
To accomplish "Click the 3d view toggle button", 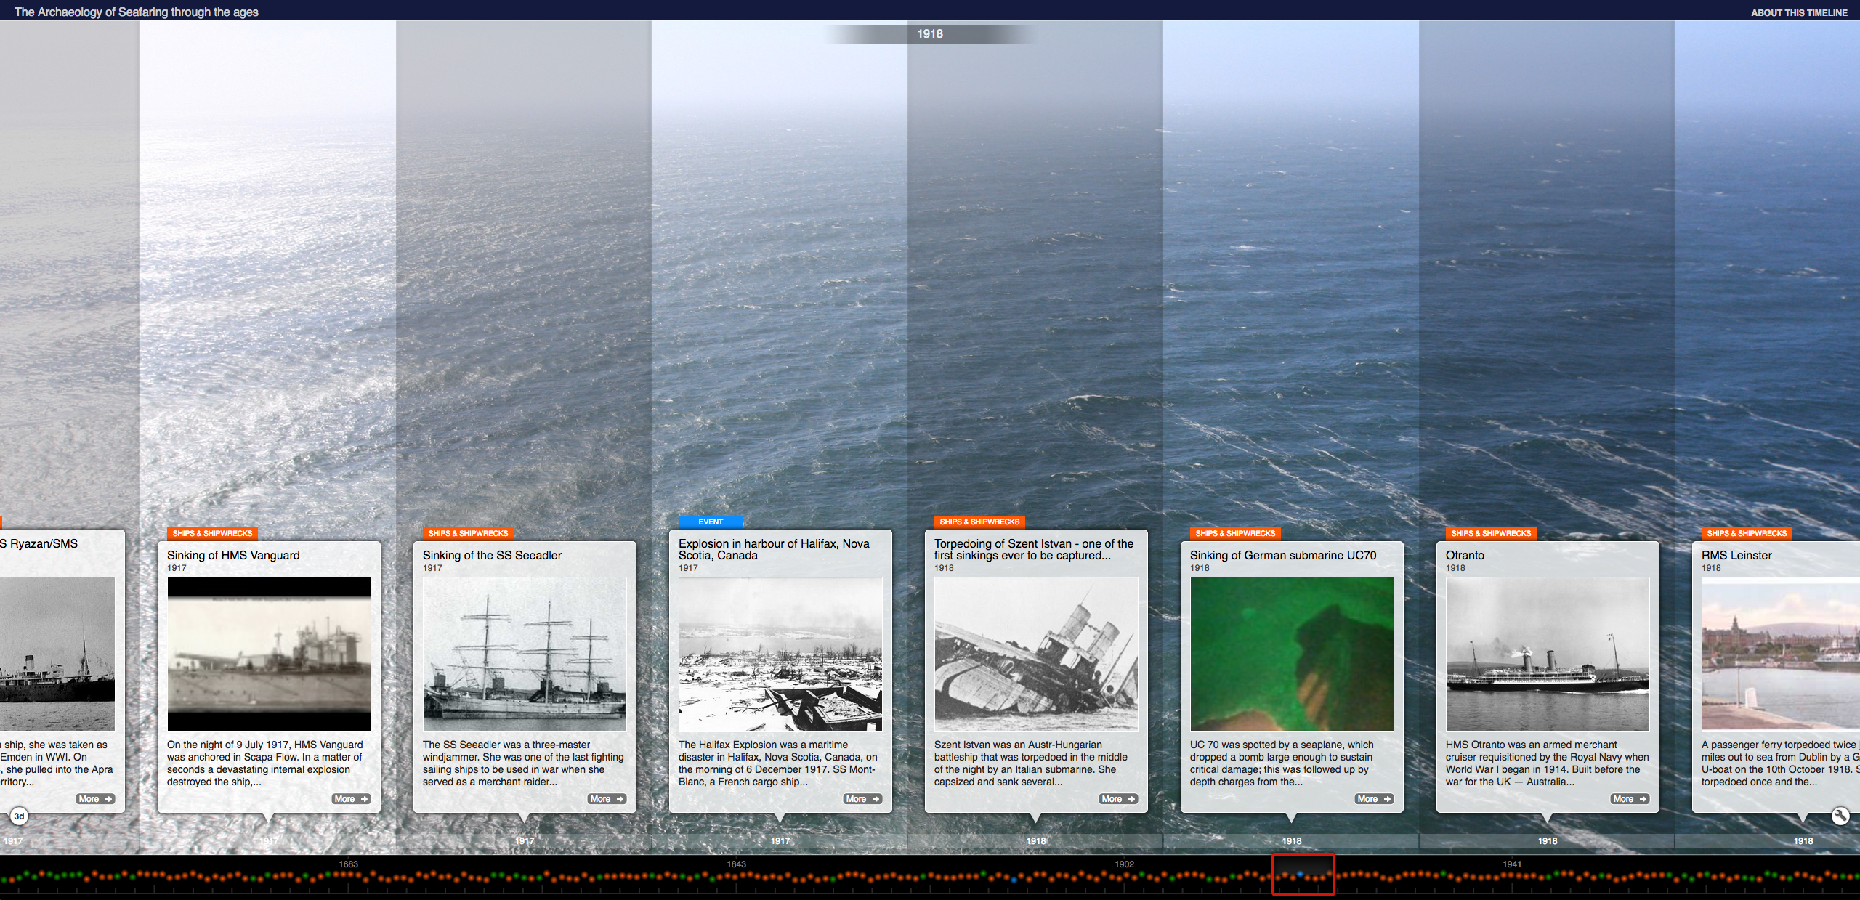I will (x=19, y=816).
